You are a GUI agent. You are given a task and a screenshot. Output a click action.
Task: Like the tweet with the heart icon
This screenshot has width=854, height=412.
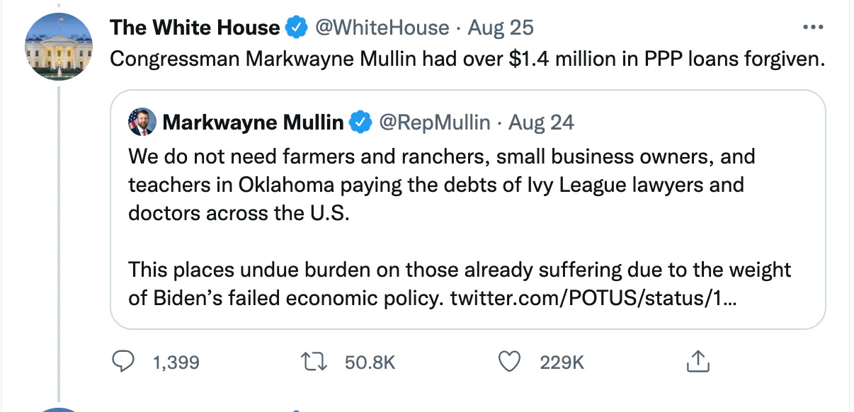(x=510, y=362)
